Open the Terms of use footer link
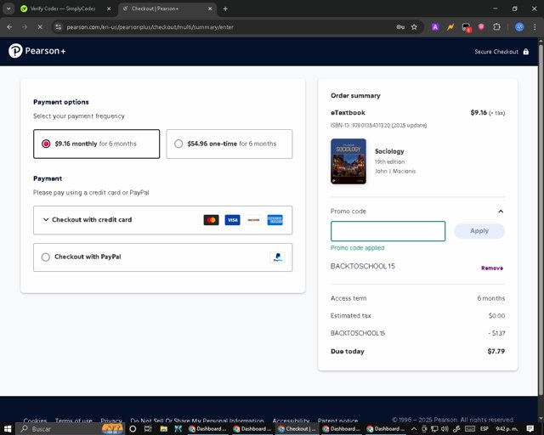Image resolution: width=544 pixels, height=435 pixels. (x=74, y=421)
